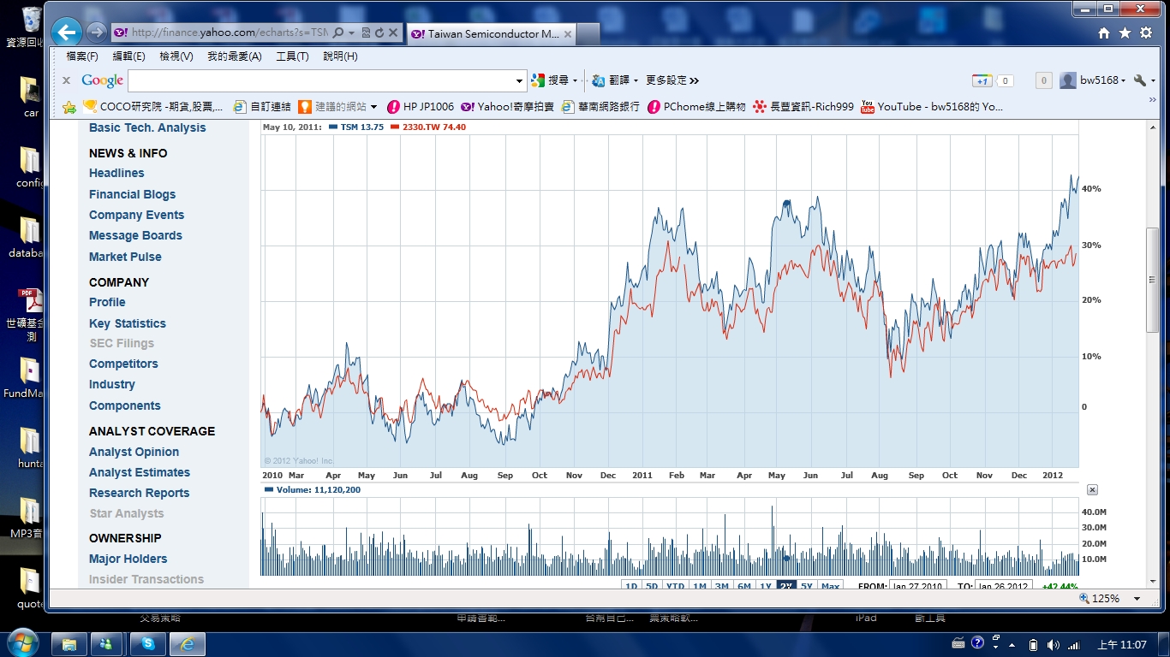Open the 125% zoom level dropdown
This screenshot has width=1170, height=657.
click(x=1137, y=599)
